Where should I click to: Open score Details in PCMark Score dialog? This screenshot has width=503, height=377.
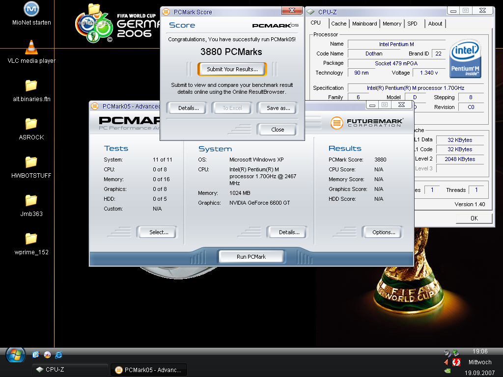pyautogui.click(x=188, y=108)
